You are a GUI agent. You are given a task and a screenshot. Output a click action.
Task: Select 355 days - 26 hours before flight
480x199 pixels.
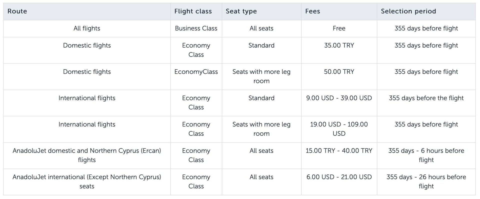(x=426, y=182)
